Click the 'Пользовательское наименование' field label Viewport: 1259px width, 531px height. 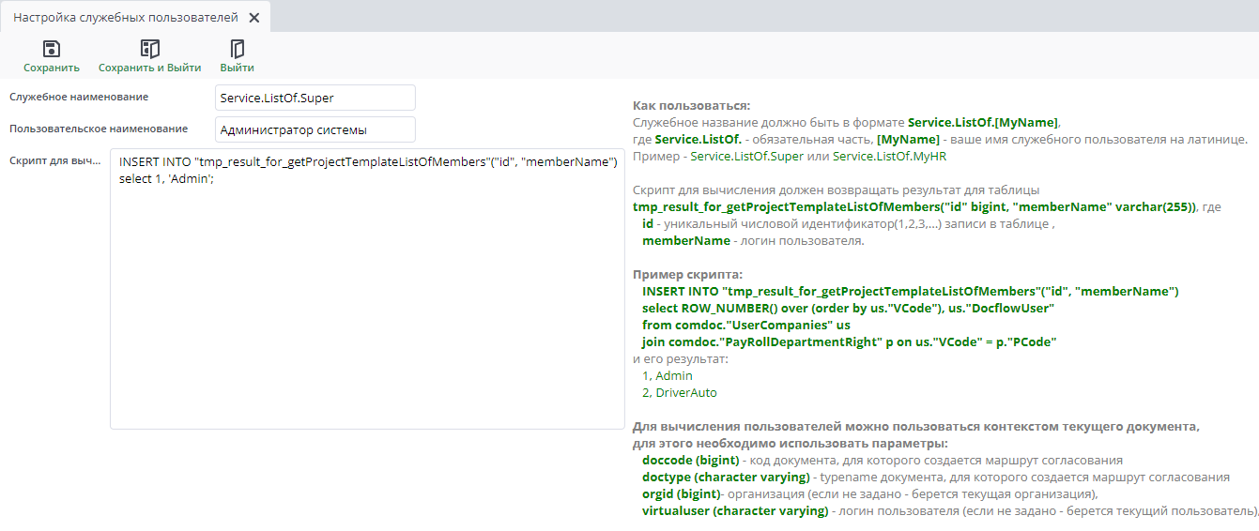pyautogui.click(x=99, y=129)
